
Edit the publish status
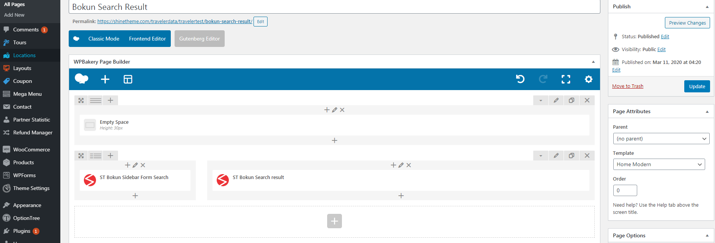tap(665, 37)
